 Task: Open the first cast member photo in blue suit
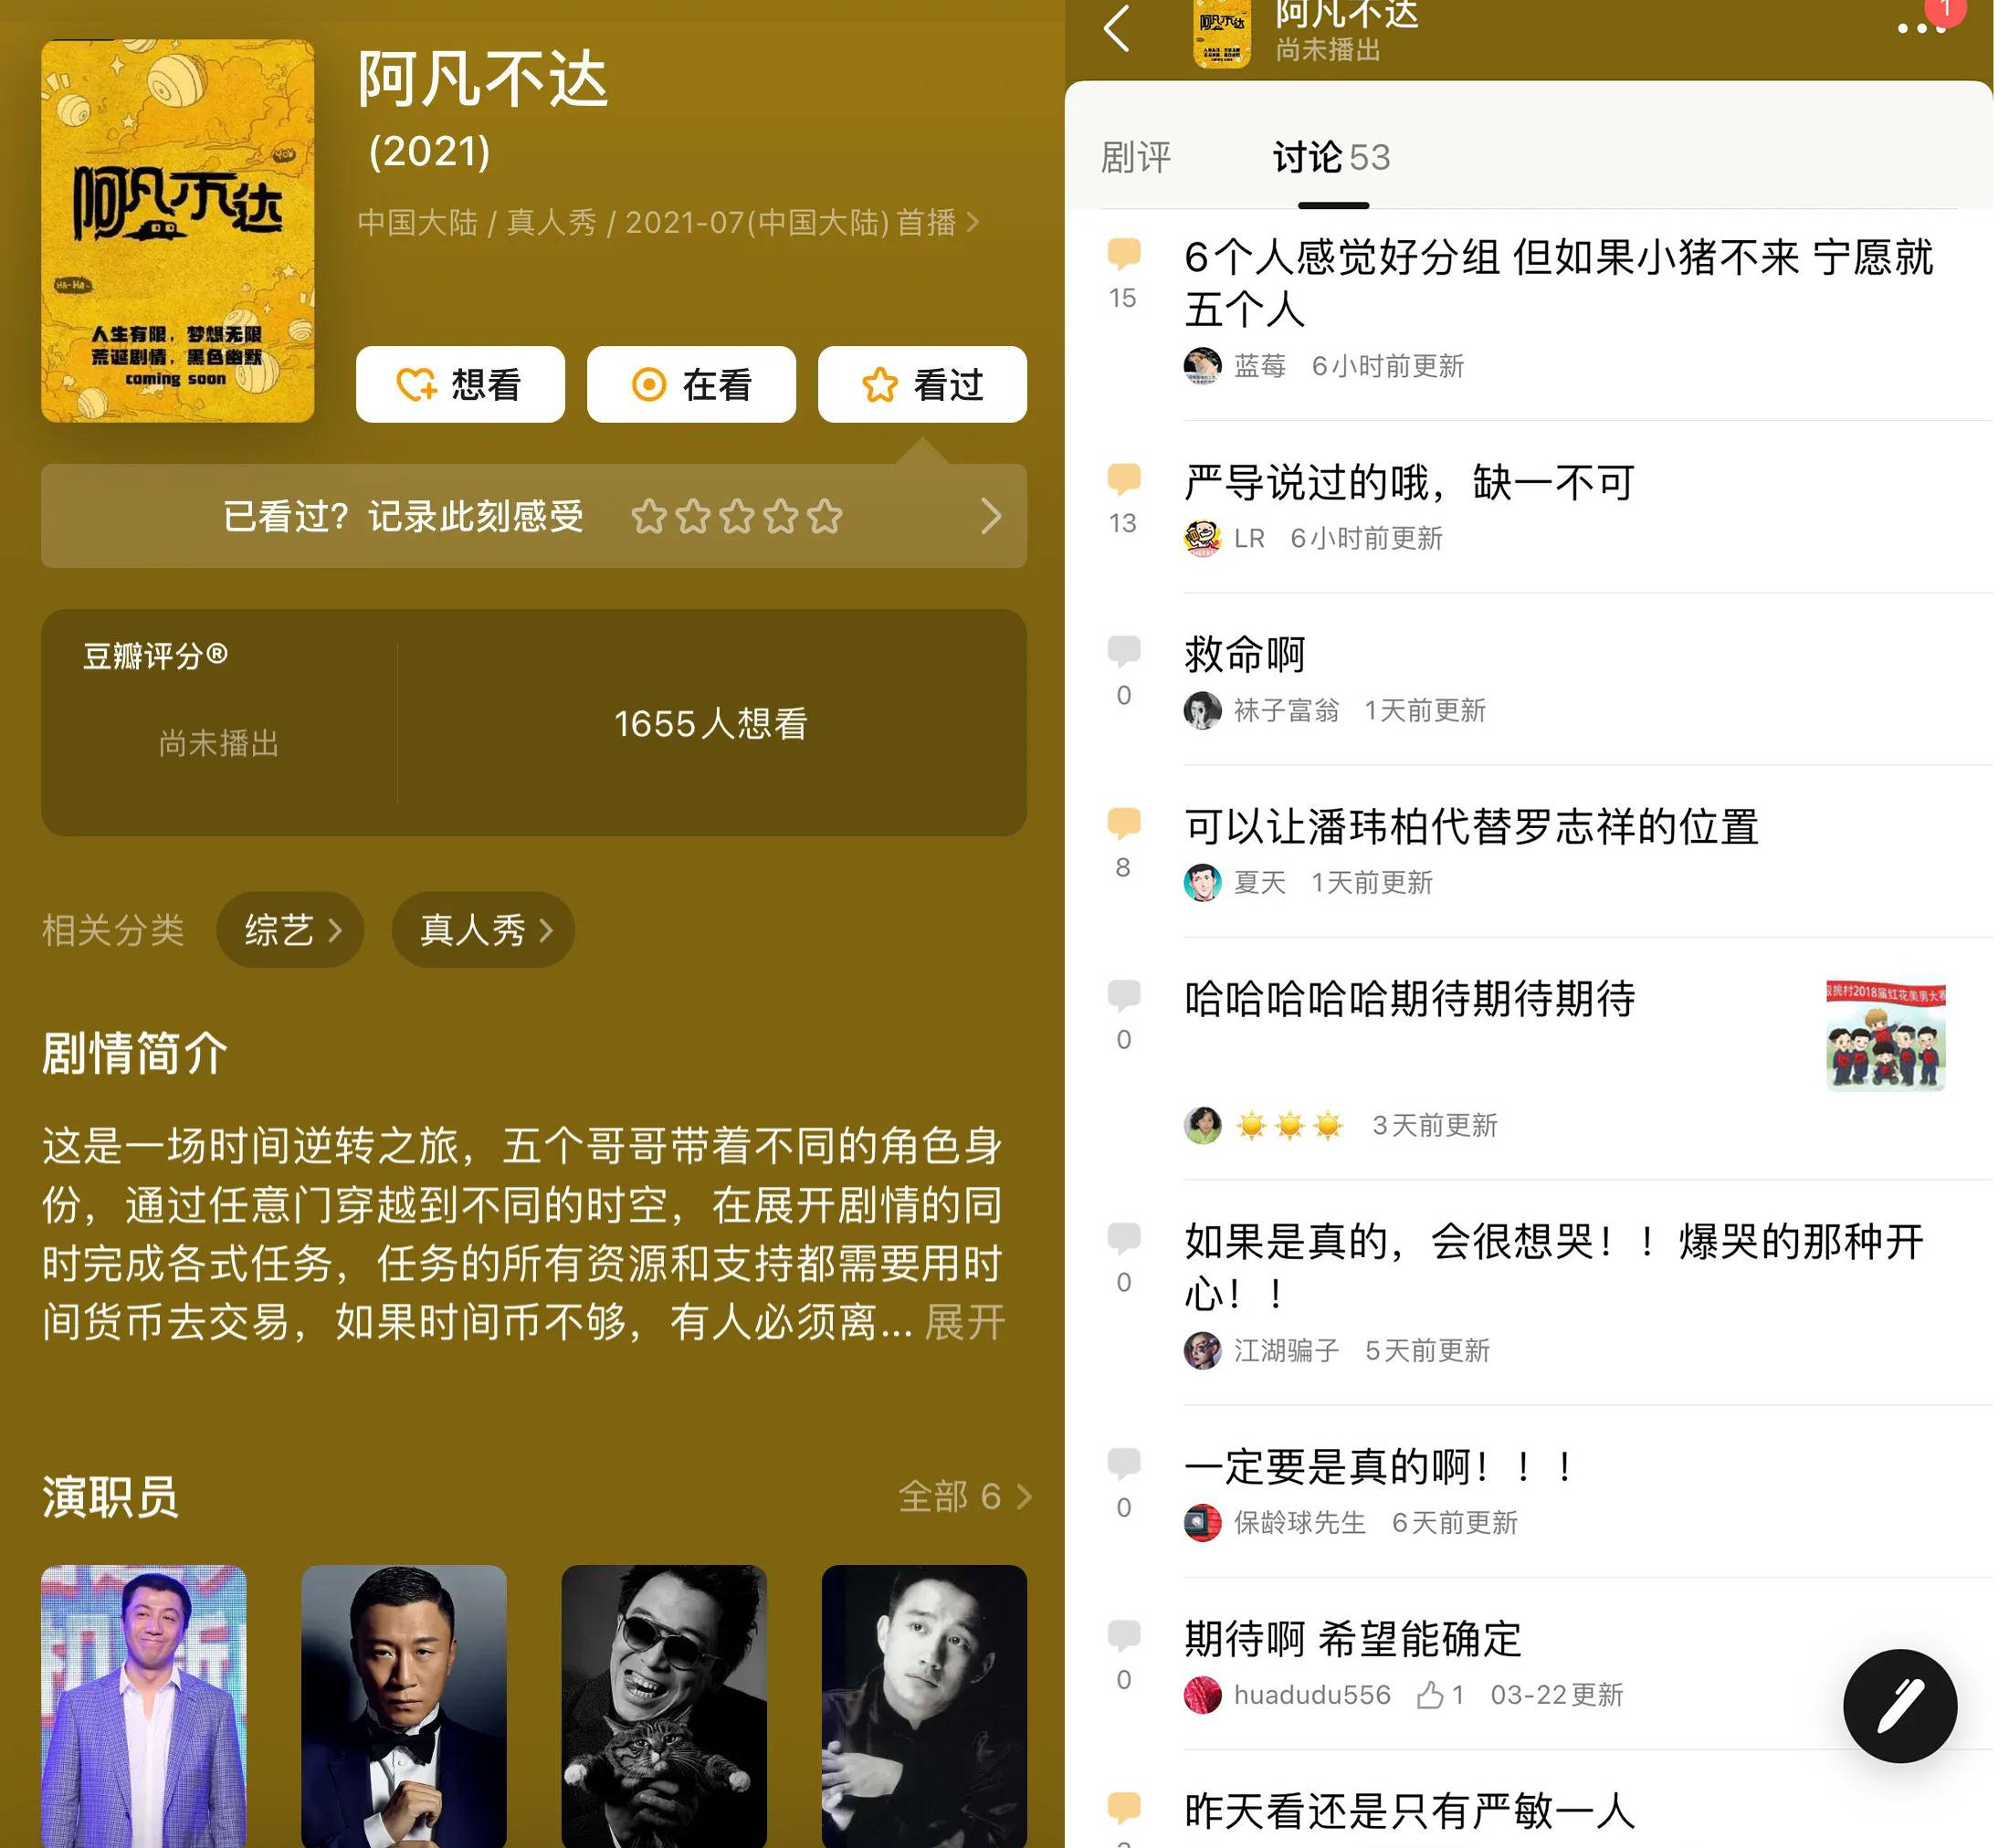[143, 1706]
